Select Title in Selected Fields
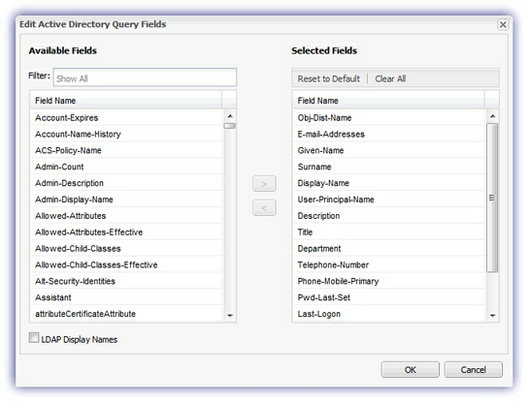The height and width of the screenshot is (401, 527). tap(389, 231)
